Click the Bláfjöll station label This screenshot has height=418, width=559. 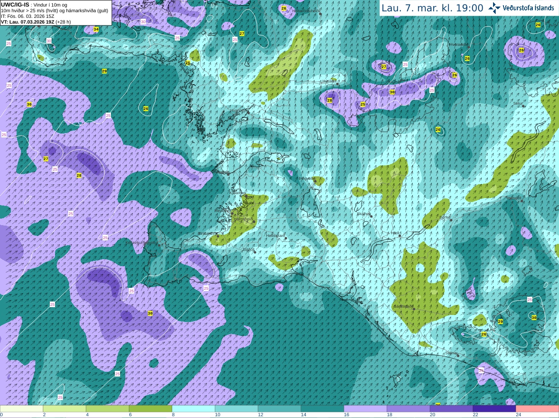coord(248,250)
